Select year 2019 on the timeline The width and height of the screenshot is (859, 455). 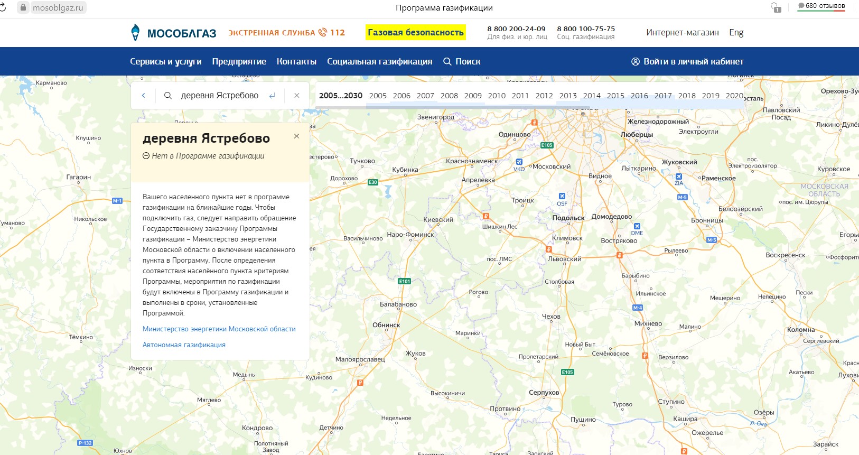(711, 96)
